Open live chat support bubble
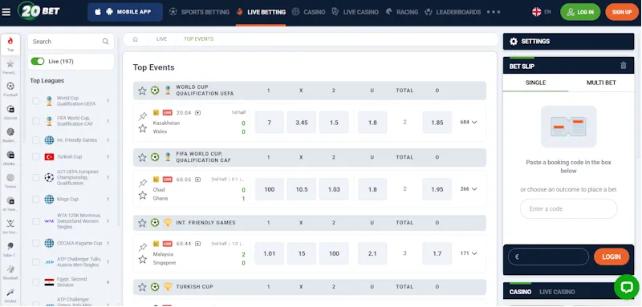Viewport: 642px width, 307px height. tap(627, 287)
